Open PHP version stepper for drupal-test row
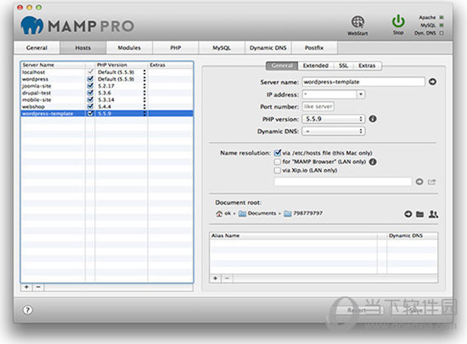467x344 pixels. pos(144,93)
